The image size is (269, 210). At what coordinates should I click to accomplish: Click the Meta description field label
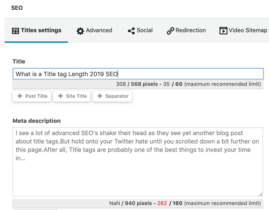click(37, 121)
